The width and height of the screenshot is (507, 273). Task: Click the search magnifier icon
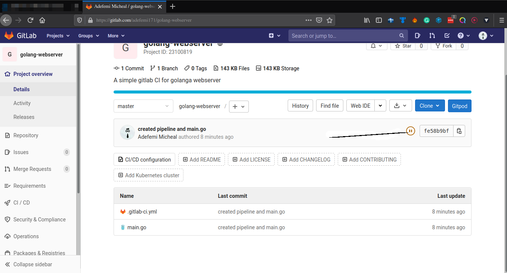402,36
